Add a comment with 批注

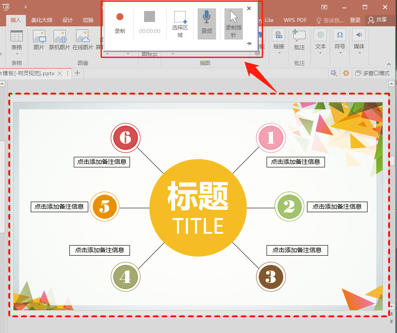[x=299, y=40]
